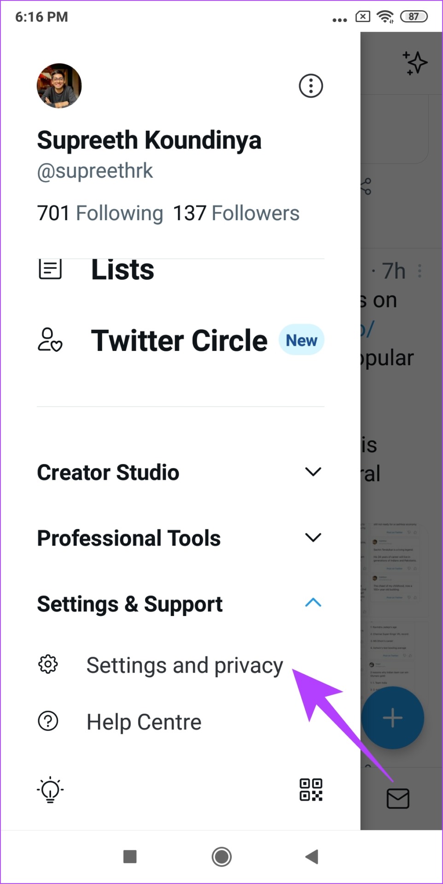
Task: Tap the Help Centre question mark icon
Action: point(48,721)
